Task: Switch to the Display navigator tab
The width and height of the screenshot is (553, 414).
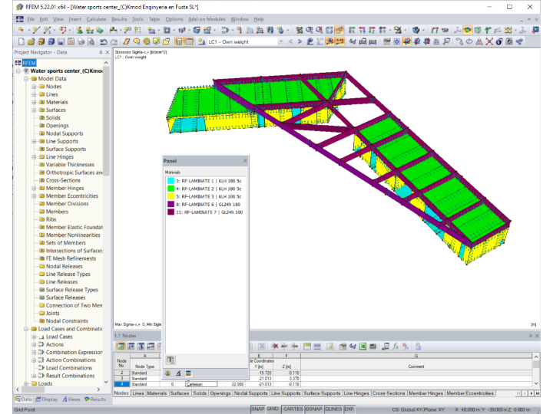Action: 47,399
